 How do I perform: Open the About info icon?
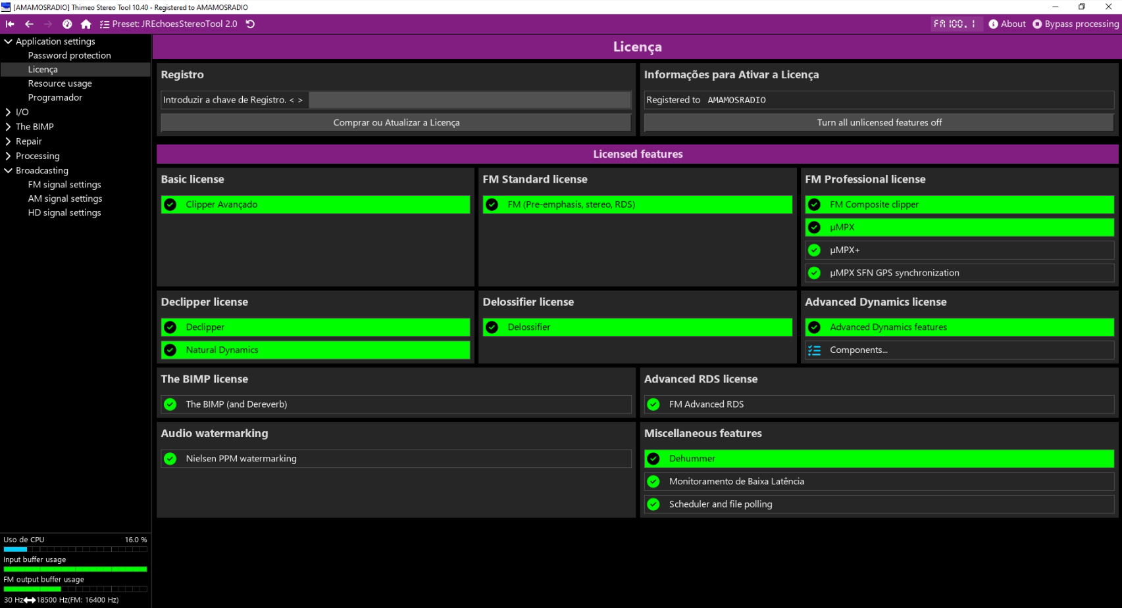(x=1007, y=24)
